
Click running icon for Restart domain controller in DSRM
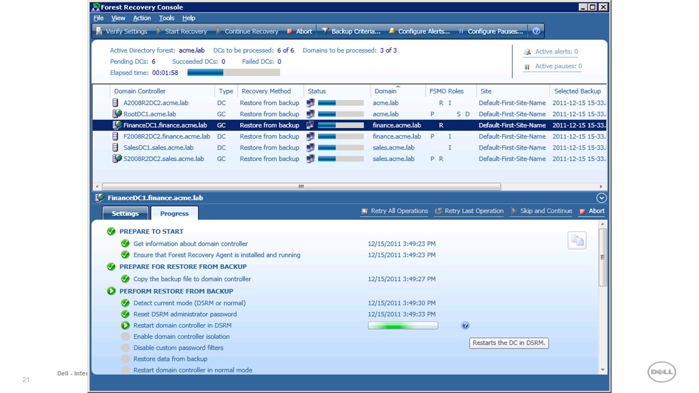pos(125,325)
